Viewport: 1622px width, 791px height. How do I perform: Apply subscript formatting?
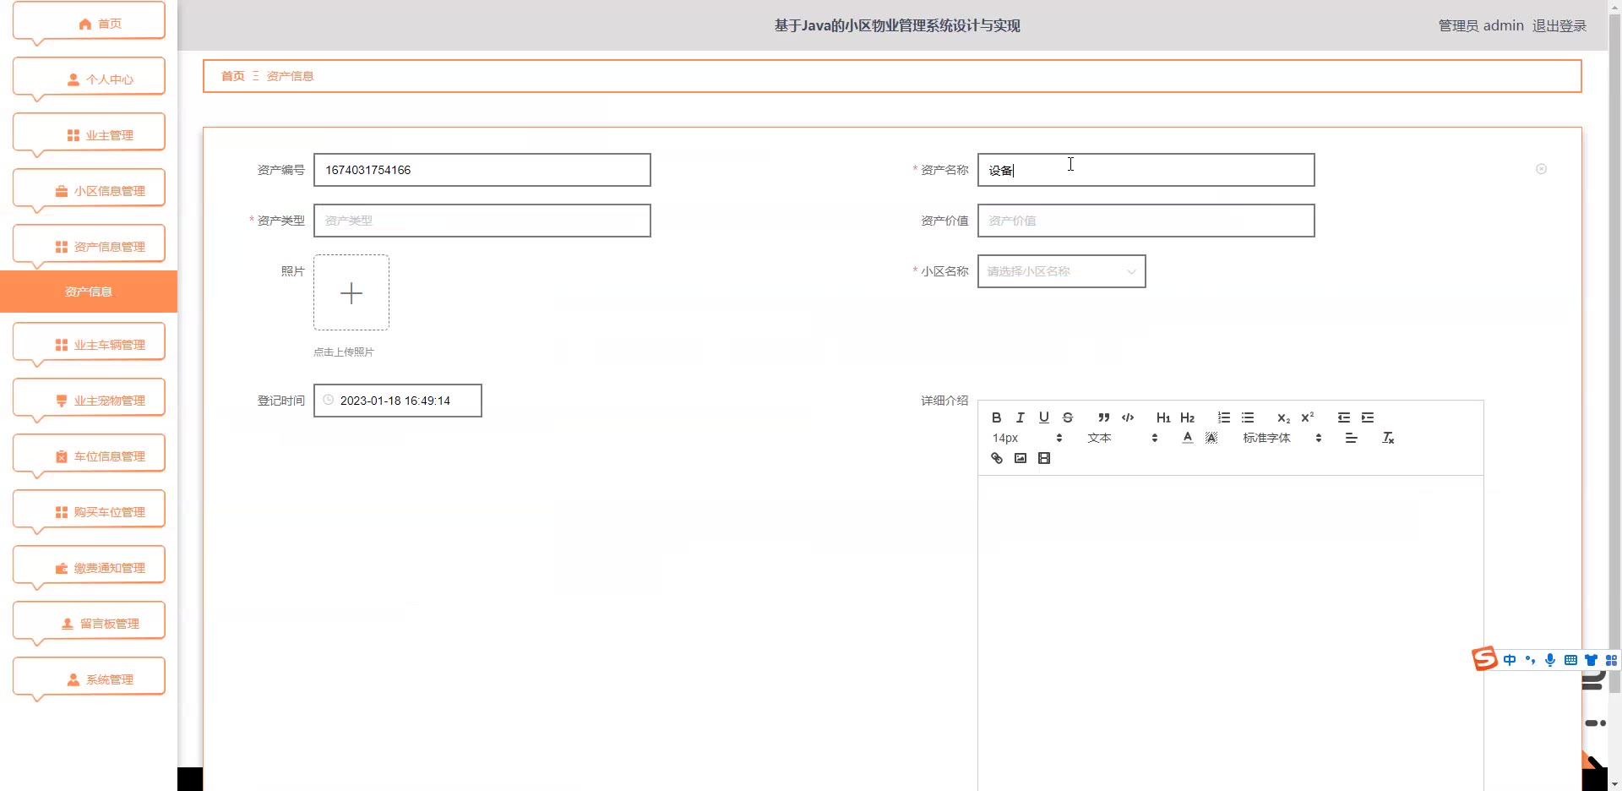coord(1283,417)
